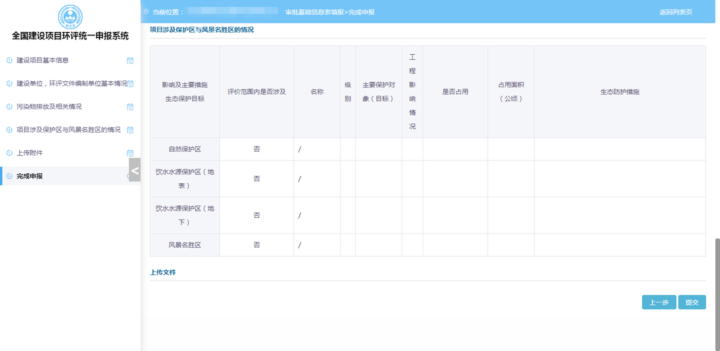Click step number icon for 建设项目基本信息
Image resolution: width=720 pixels, height=351 pixels.
pos(9,61)
